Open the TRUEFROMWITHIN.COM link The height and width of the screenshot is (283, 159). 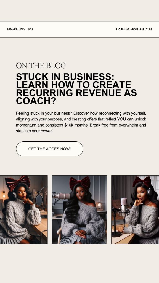(x=134, y=29)
